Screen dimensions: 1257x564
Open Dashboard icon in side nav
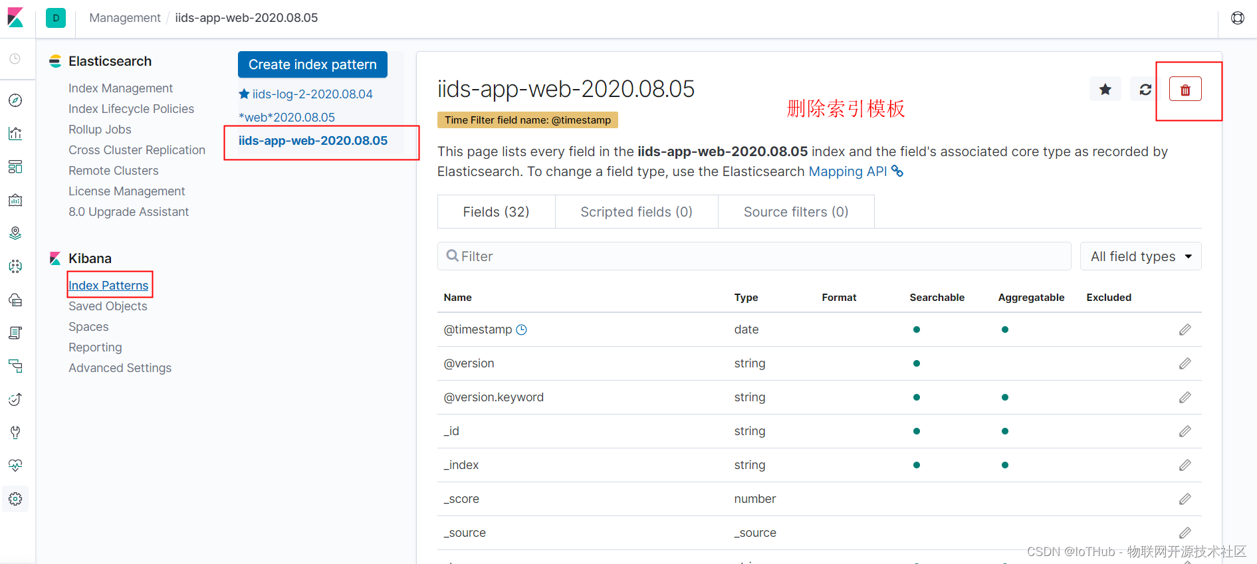click(x=15, y=167)
